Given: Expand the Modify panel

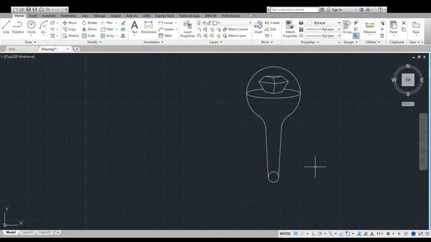Looking at the screenshot, I should pyautogui.click(x=94, y=42).
